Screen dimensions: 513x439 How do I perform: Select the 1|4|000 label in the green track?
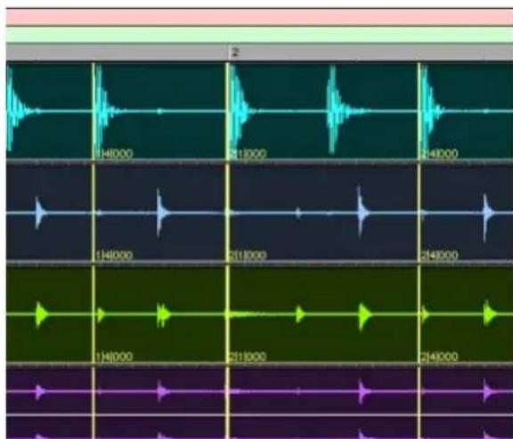pos(114,356)
